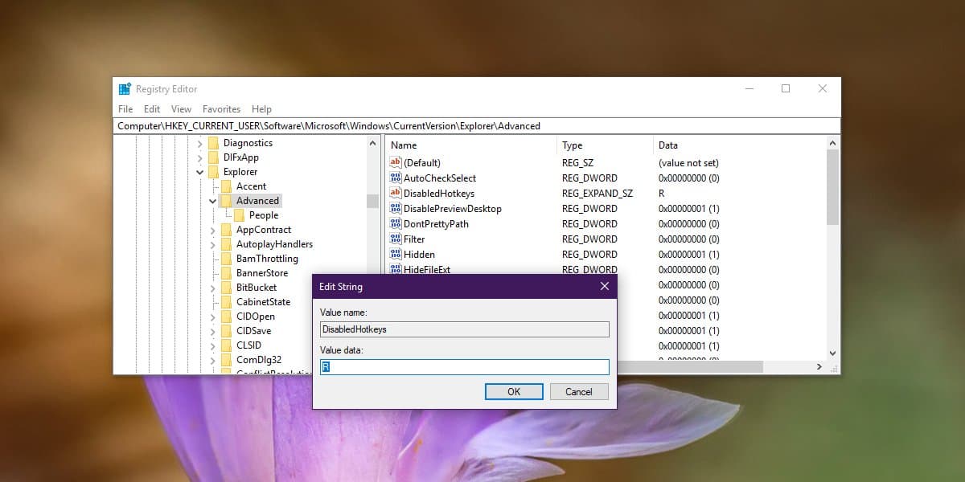965x482 pixels.
Task: Select the REG_EXPAND_SZ type cell
Action: click(597, 194)
